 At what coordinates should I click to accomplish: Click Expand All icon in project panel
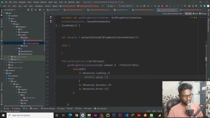(32, 10)
